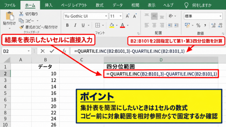Click the Copy (コピー) icon

click(x=21, y=21)
